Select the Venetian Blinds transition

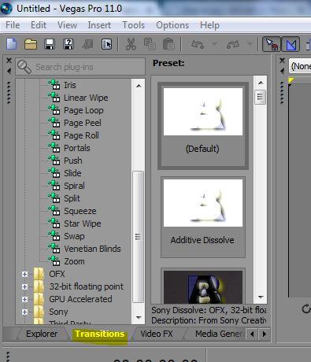click(92, 249)
